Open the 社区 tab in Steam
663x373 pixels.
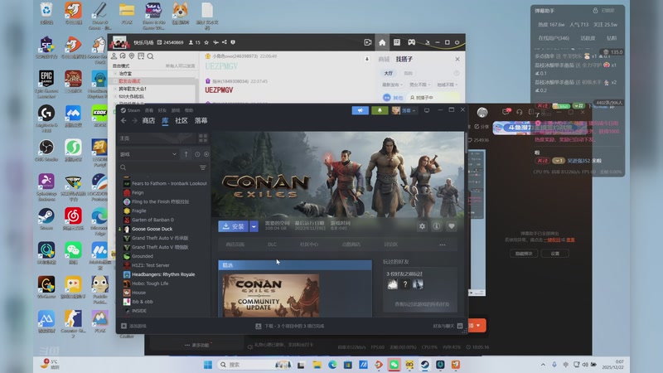(x=181, y=121)
